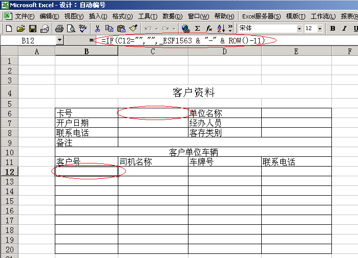Select the 客户单位车辆 header cell
Viewport: 358px width, 258px height.
[194, 152]
